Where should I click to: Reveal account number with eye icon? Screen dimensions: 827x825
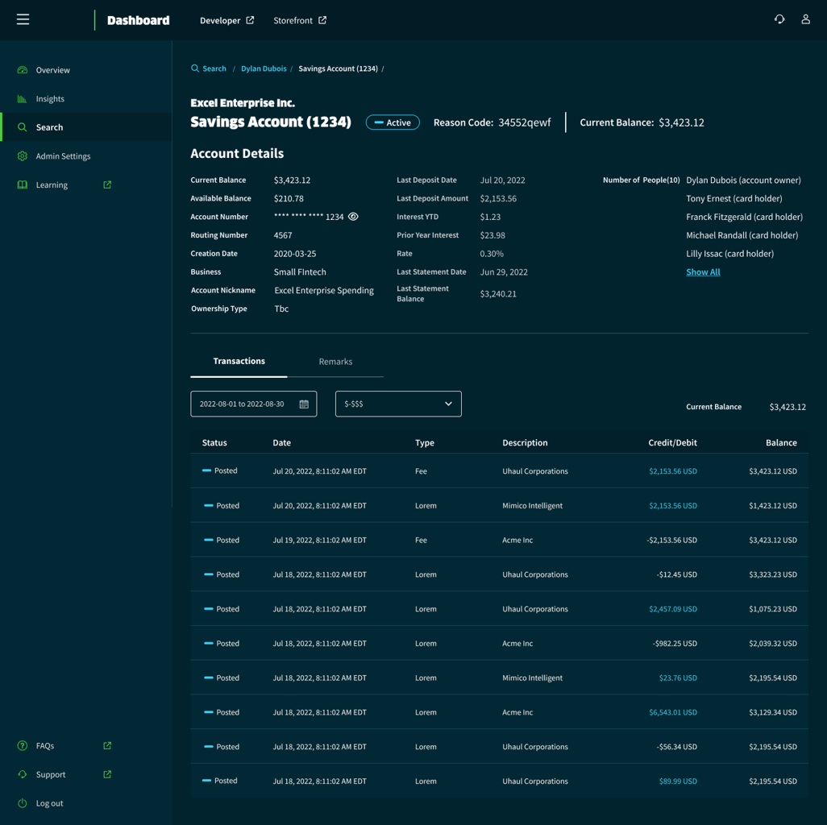pos(353,217)
